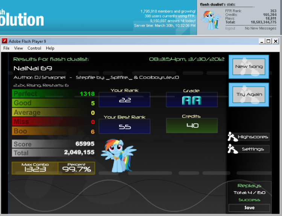This screenshot has width=282, height=216.
Task: Save the replay
Action: (249, 208)
